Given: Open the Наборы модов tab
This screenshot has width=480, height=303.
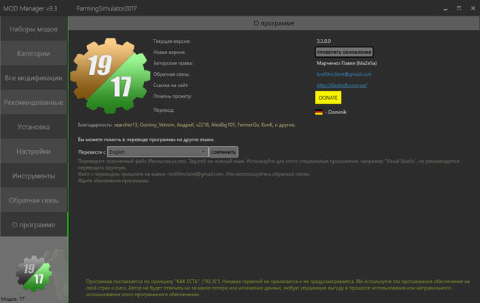Looking at the screenshot, I should 34,30.
